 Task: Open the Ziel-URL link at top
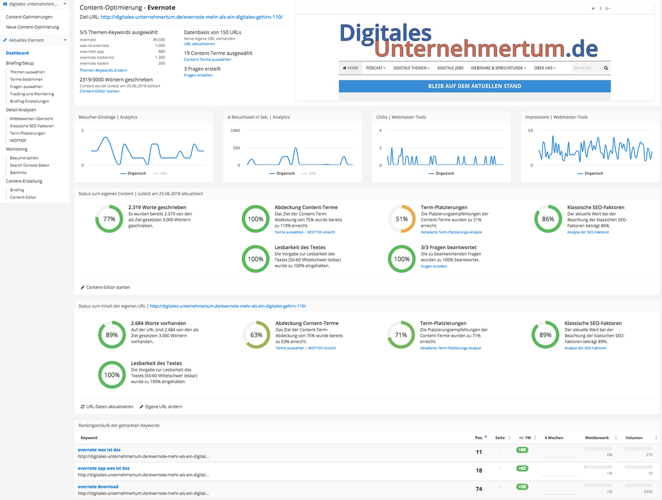tap(191, 17)
